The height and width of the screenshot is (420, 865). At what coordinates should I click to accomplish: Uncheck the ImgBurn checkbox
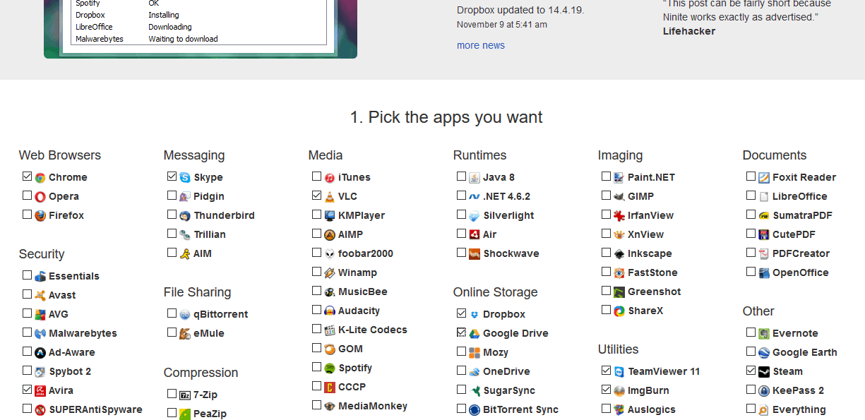[x=606, y=390]
